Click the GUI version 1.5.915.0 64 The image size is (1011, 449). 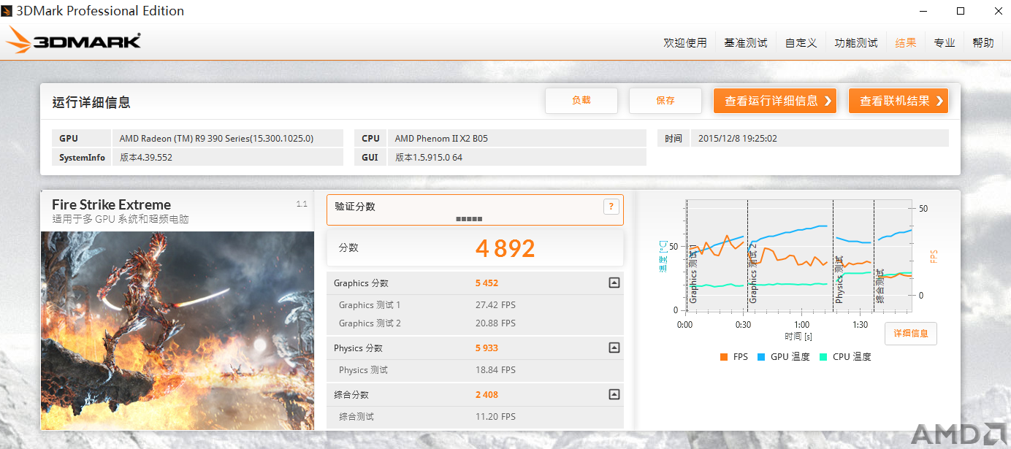click(x=429, y=158)
